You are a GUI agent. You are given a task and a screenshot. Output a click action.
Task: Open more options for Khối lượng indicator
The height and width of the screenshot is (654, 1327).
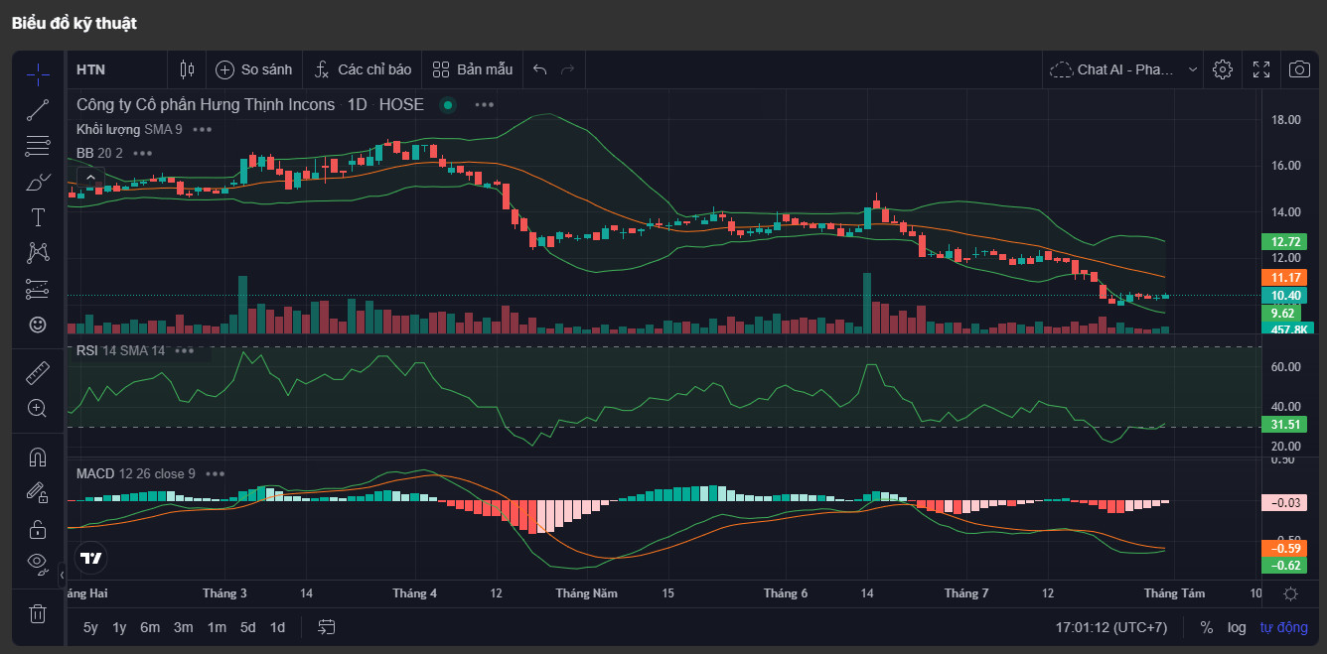(203, 129)
